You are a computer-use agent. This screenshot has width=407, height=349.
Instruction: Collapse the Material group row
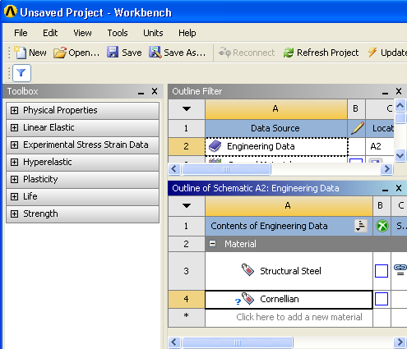[x=212, y=244]
